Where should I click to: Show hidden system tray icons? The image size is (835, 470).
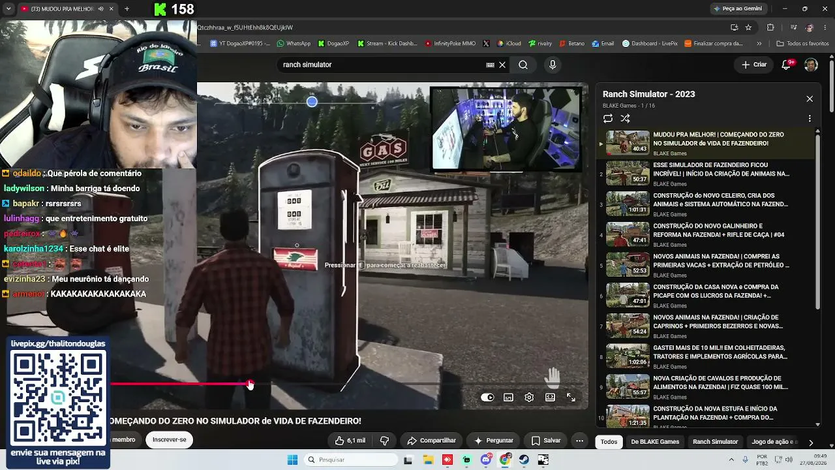(x=732, y=460)
